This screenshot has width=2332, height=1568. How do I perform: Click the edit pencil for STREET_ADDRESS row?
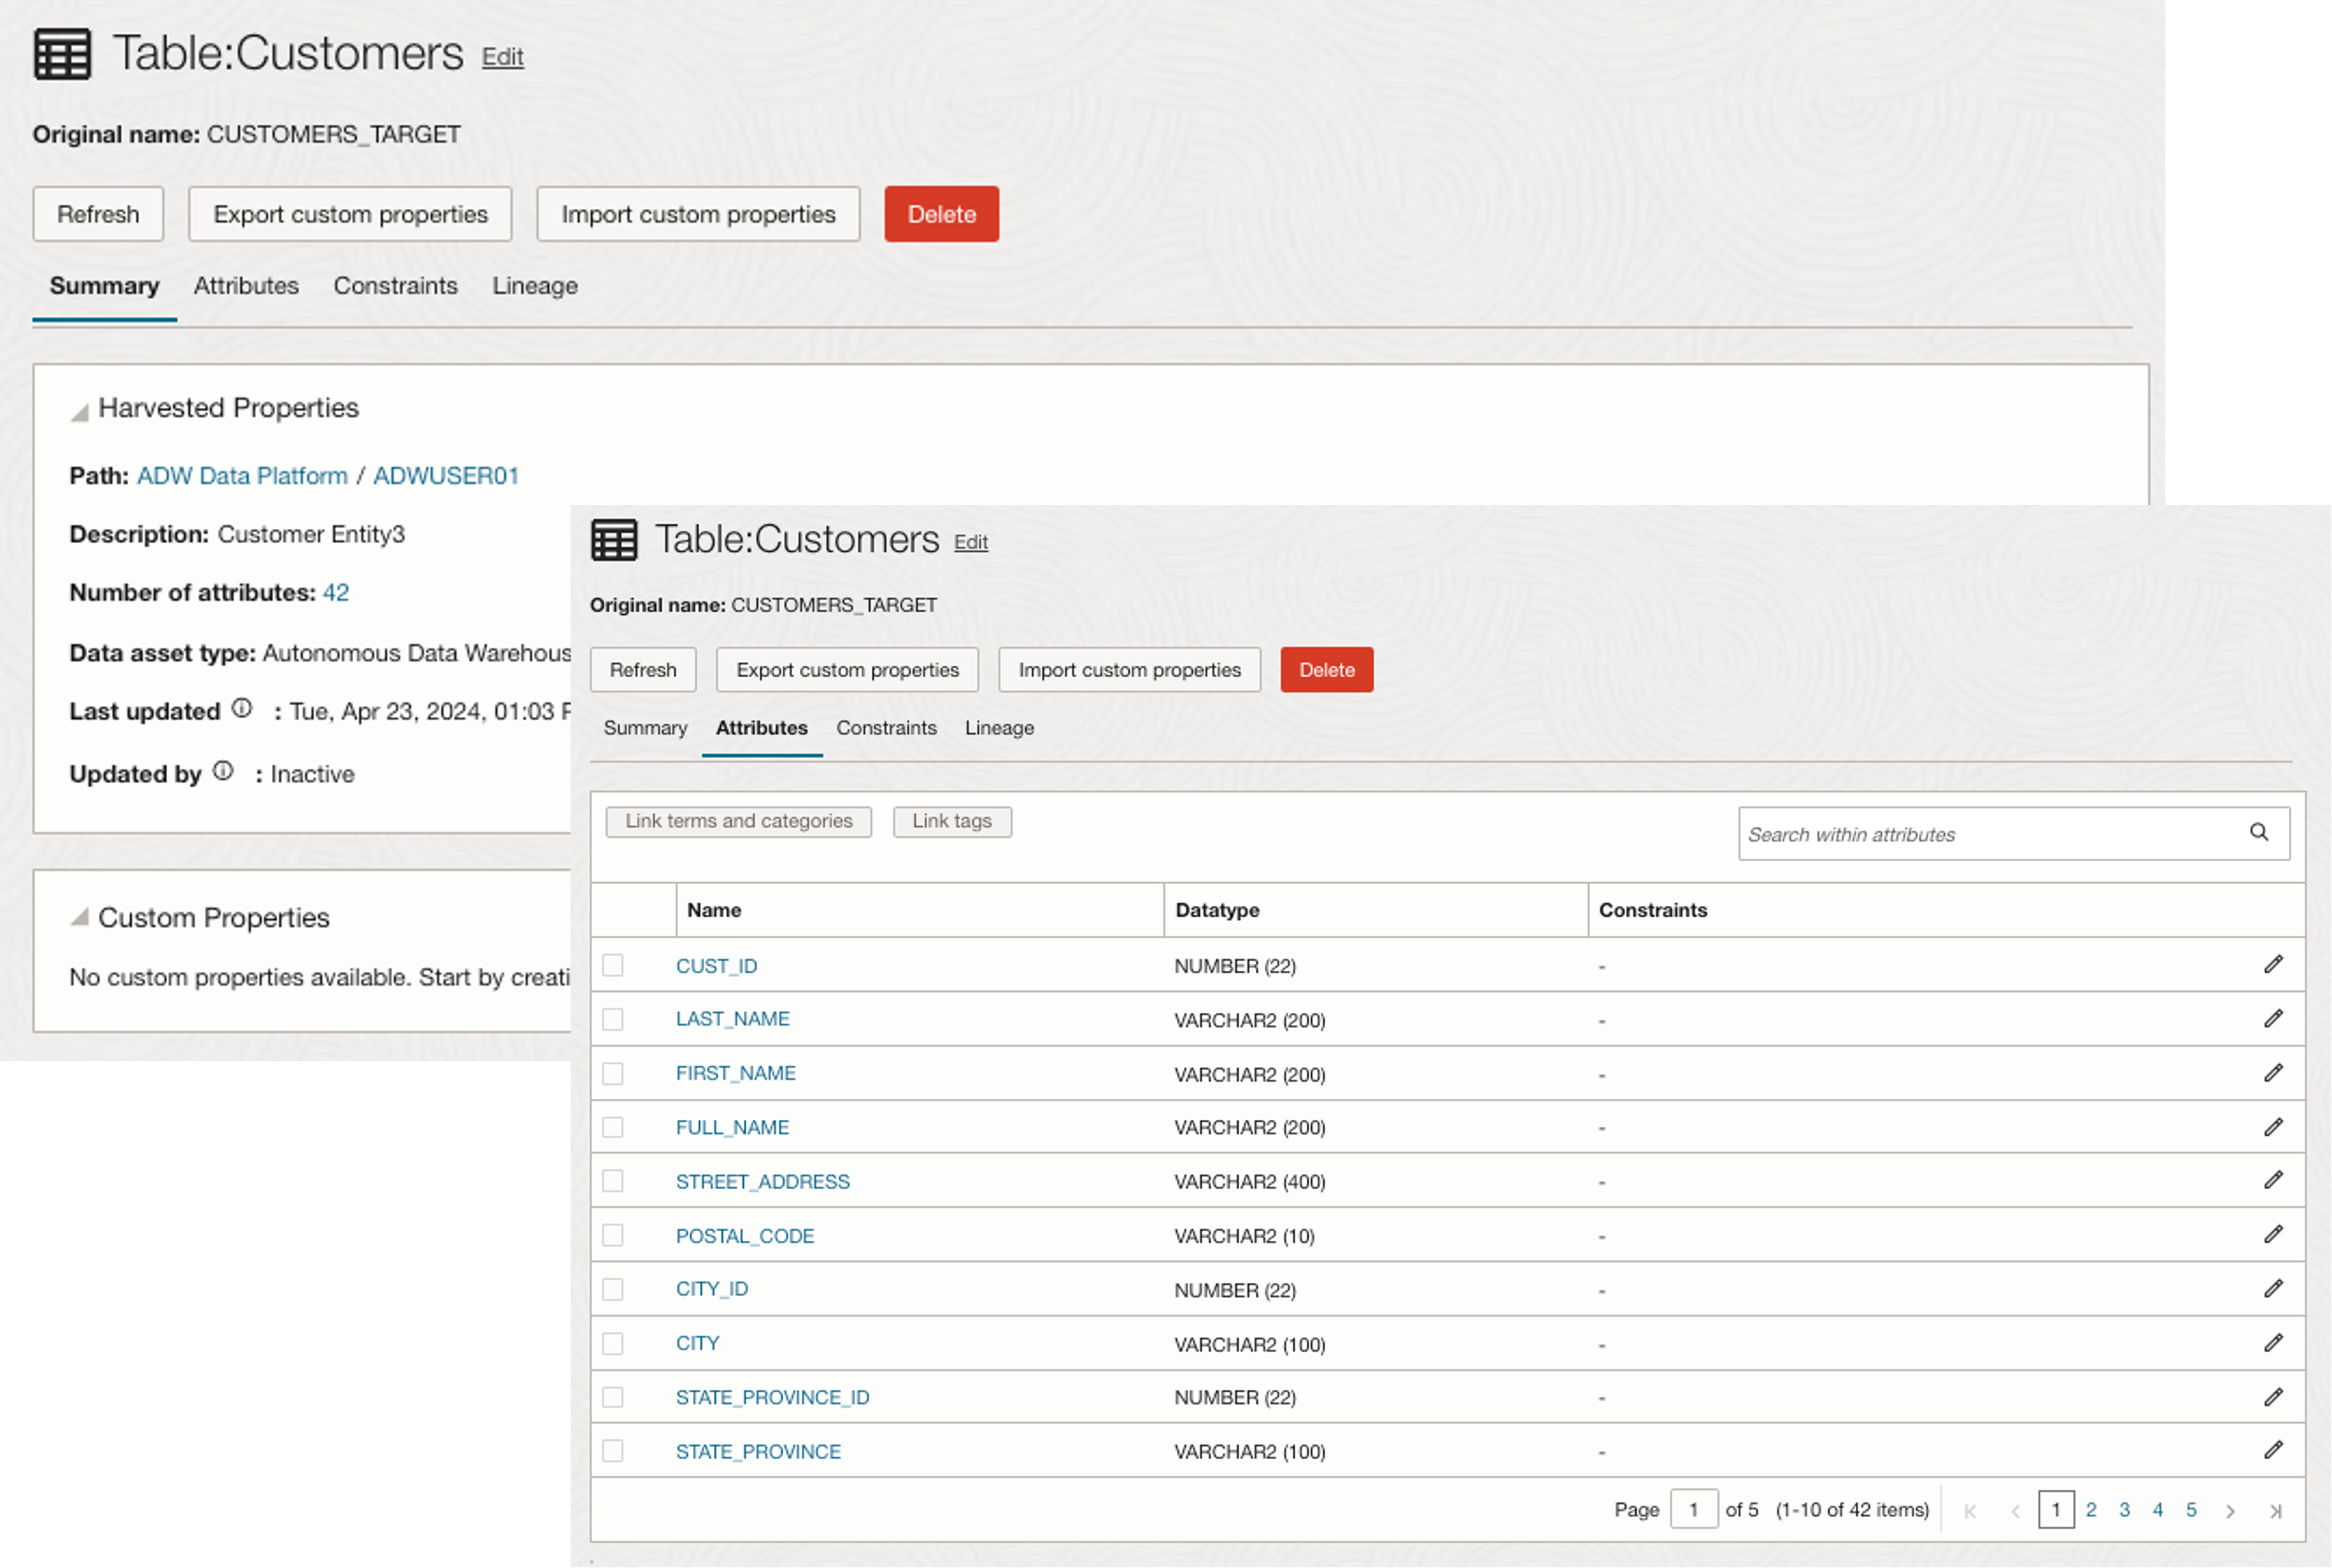[2273, 1180]
